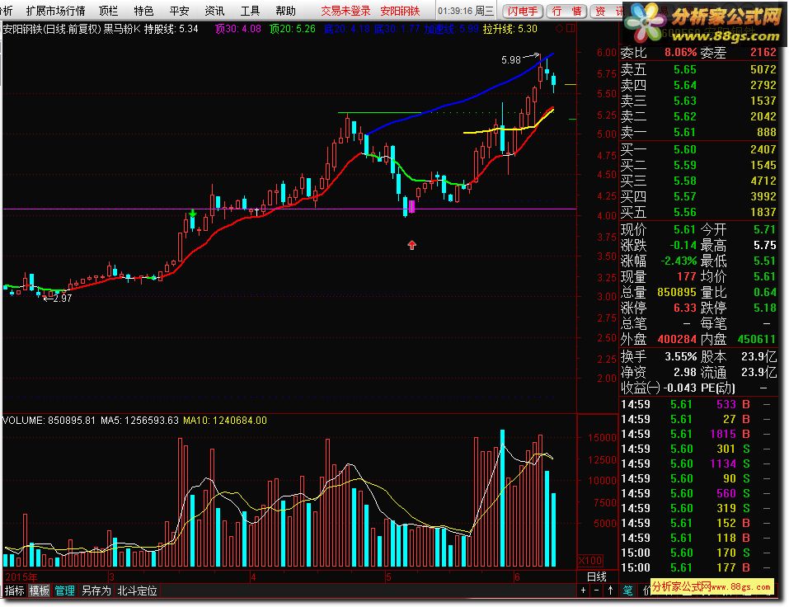Open the 顶栏 menu
The image size is (789, 607).
[108, 11]
